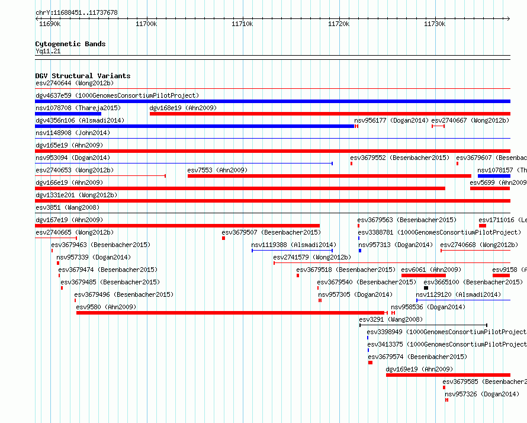Open esv3679552 (Besenbacher2015) variant

(x=400, y=158)
